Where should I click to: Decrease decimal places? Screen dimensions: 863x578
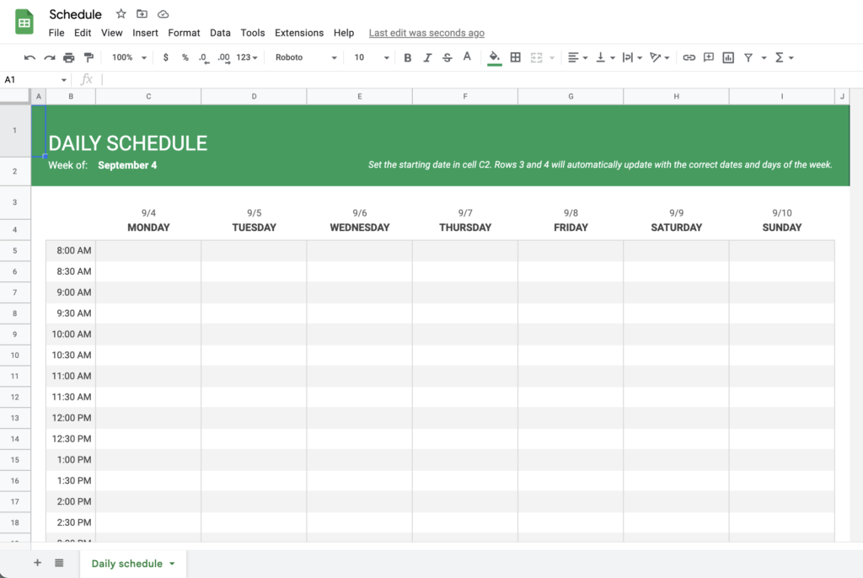coord(203,57)
